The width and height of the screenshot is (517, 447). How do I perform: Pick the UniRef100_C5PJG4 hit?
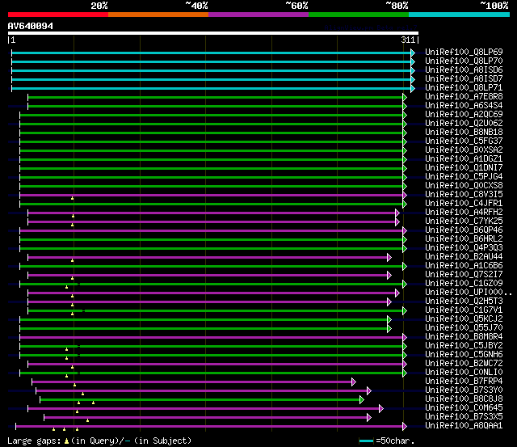pyautogui.click(x=464, y=177)
